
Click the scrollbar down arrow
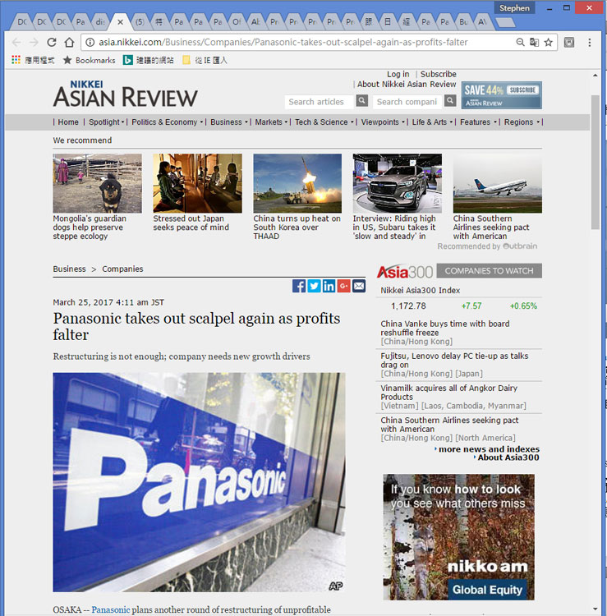coord(596,609)
